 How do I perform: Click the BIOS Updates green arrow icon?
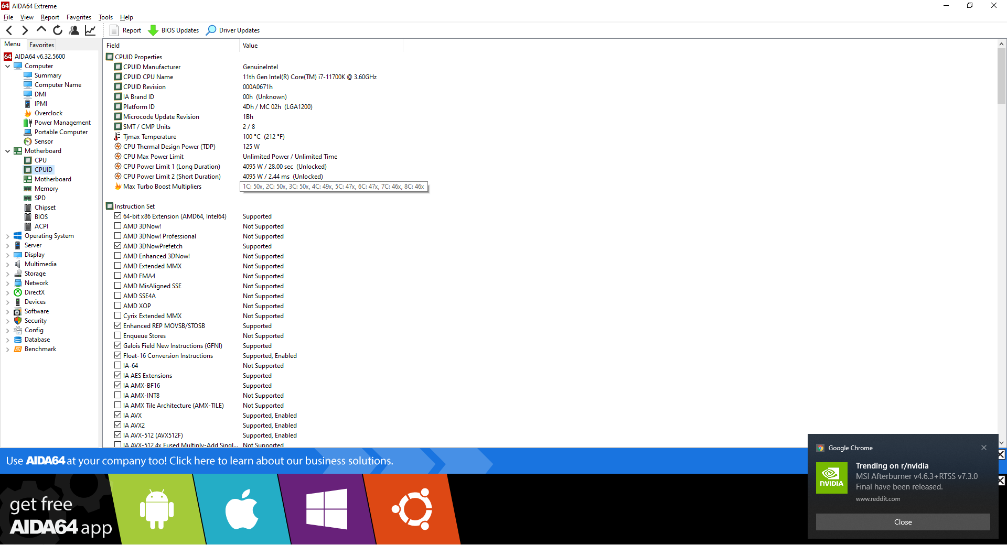pos(153,30)
